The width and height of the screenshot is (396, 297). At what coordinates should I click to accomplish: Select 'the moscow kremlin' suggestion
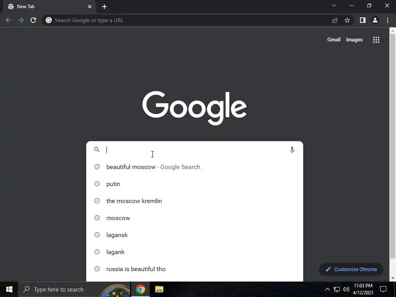pos(195,201)
